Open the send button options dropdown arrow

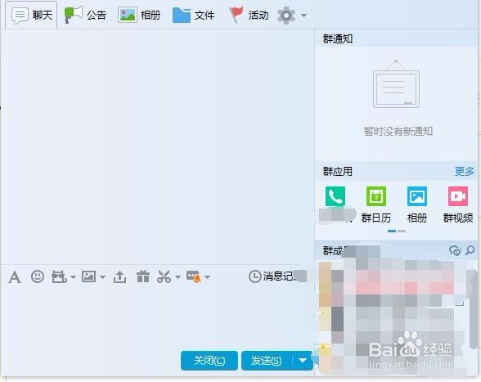coord(303,361)
